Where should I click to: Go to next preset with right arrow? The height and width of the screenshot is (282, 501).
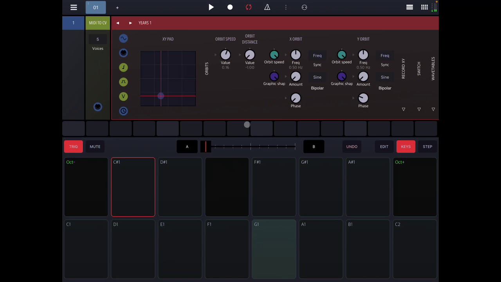point(130,23)
